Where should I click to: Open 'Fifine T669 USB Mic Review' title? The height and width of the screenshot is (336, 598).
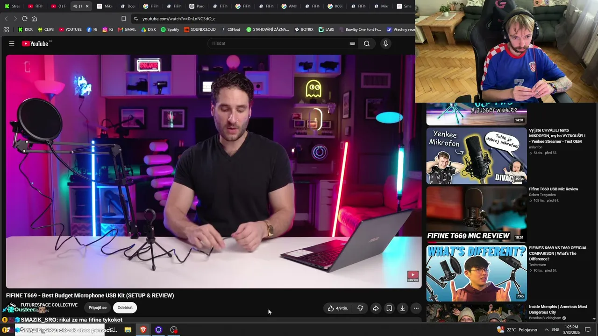tap(554, 189)
